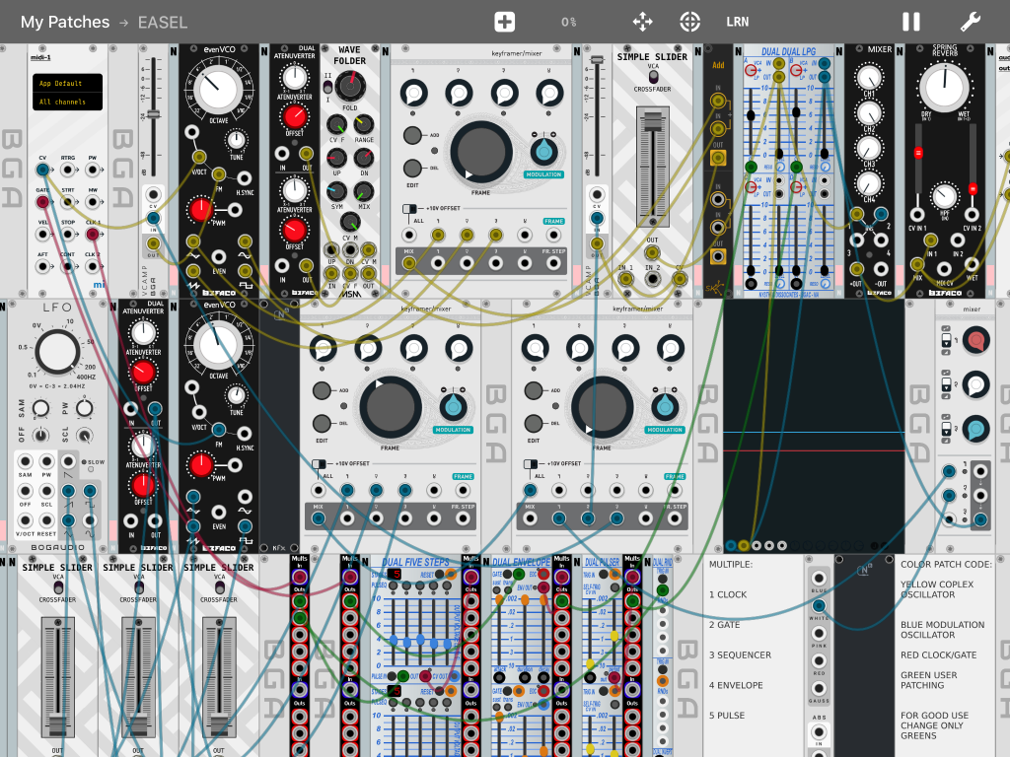
Task: Toggle Dual Dual LPG section C VCA/LP switch
Action: point(751,186)
